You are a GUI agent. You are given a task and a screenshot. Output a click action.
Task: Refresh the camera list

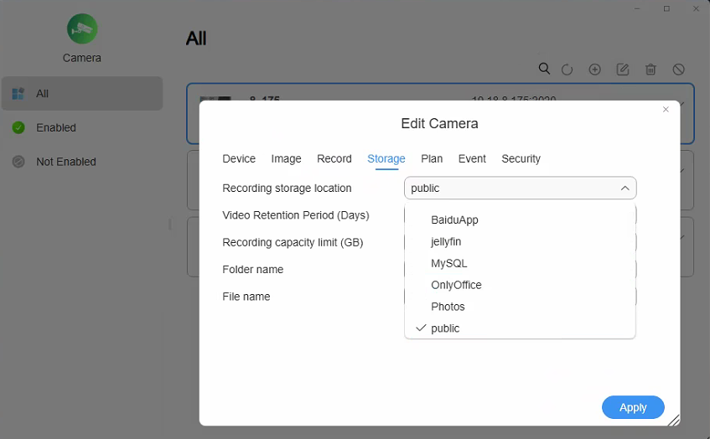point(567,70)
